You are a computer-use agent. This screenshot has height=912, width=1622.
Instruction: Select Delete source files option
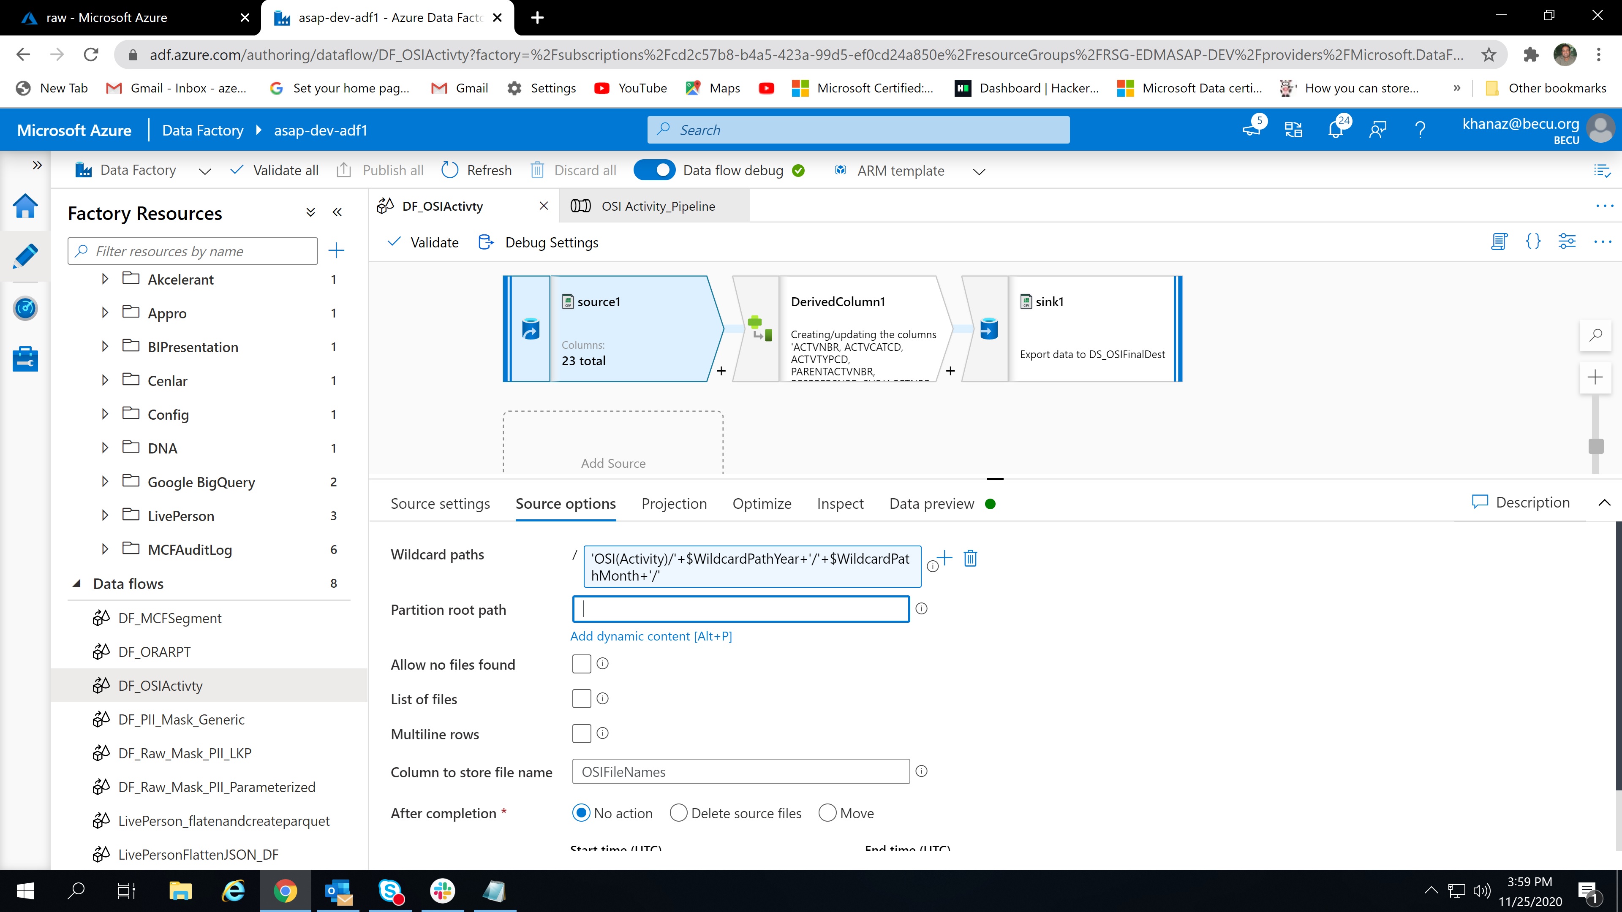678,813
